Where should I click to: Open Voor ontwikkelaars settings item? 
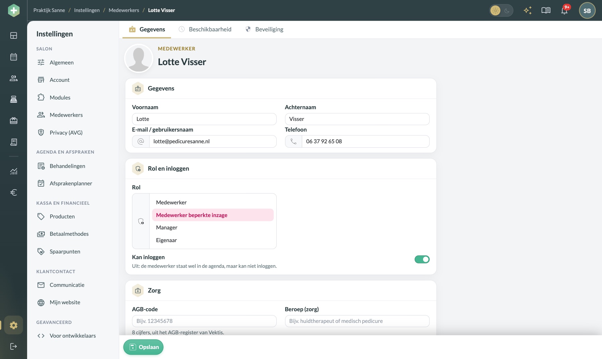click(73, 336)
